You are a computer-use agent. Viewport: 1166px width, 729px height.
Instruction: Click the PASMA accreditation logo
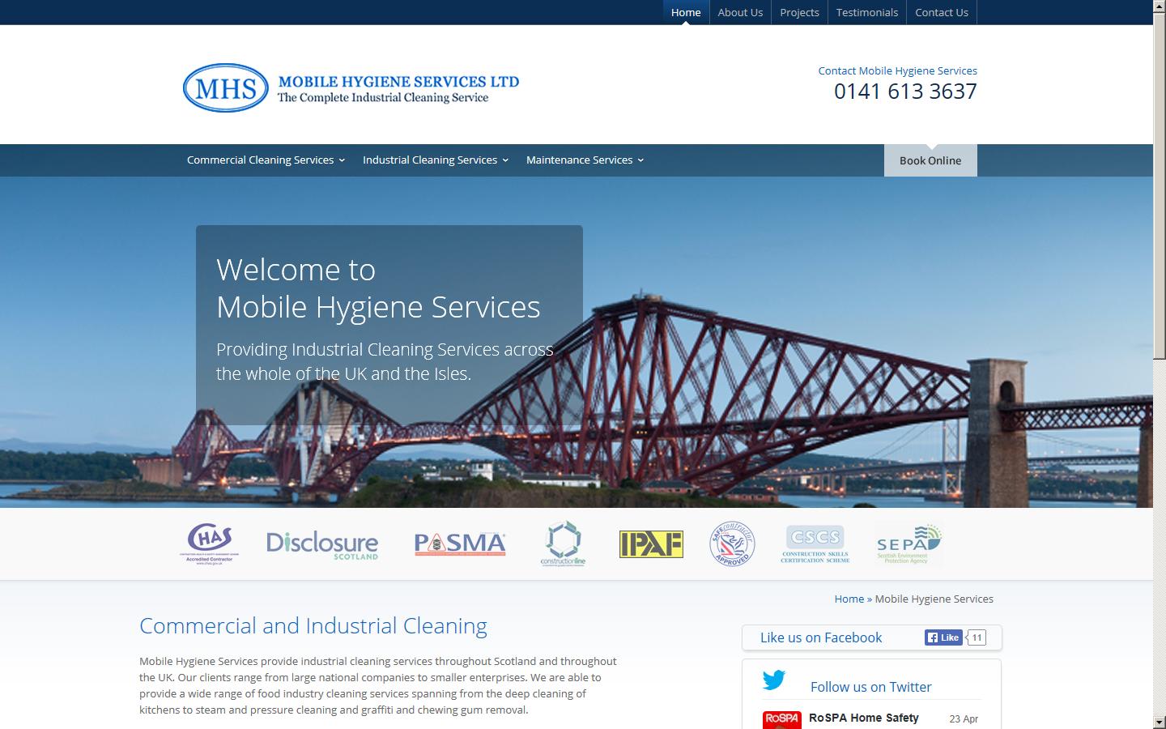(x=460, y=544)
